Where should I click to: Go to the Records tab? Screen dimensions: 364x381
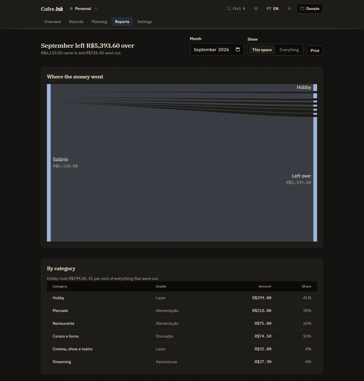(x=76, y=22)
